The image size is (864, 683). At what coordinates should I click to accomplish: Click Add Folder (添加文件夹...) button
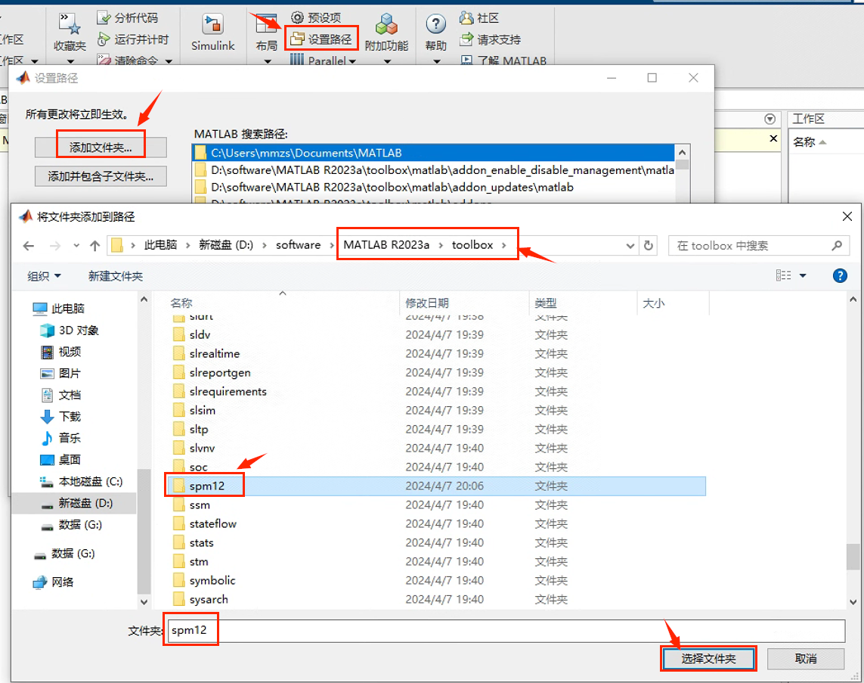(x=101, y=147)
